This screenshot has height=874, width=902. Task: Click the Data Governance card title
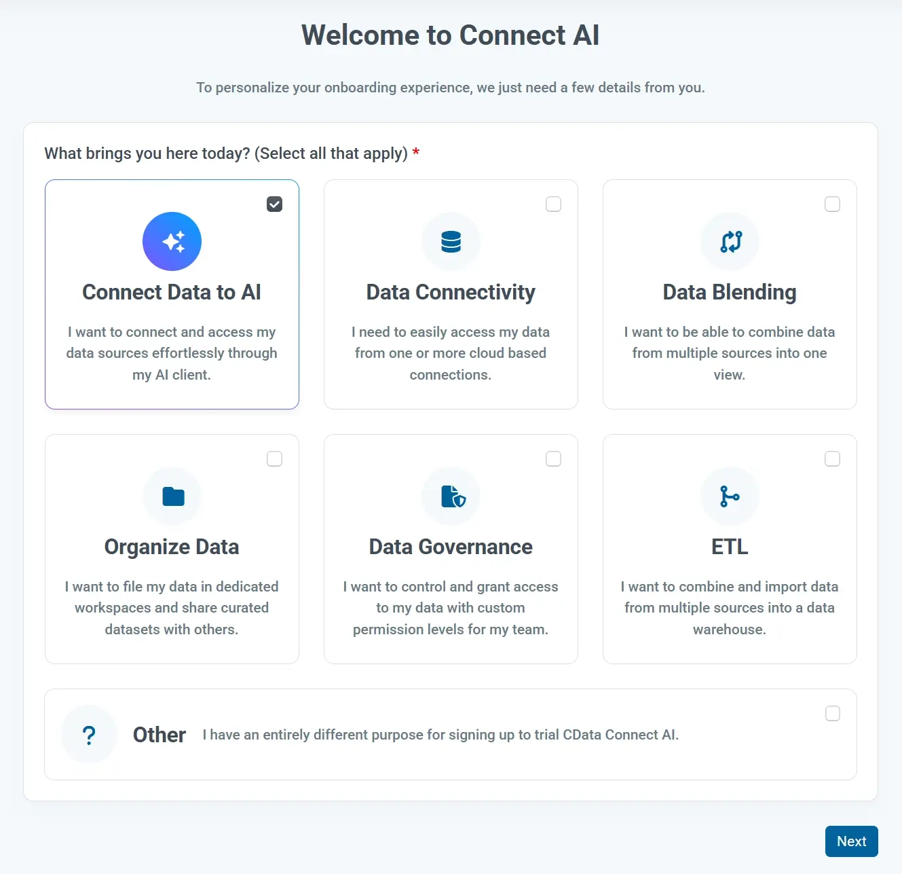click(x=451, y=547)
